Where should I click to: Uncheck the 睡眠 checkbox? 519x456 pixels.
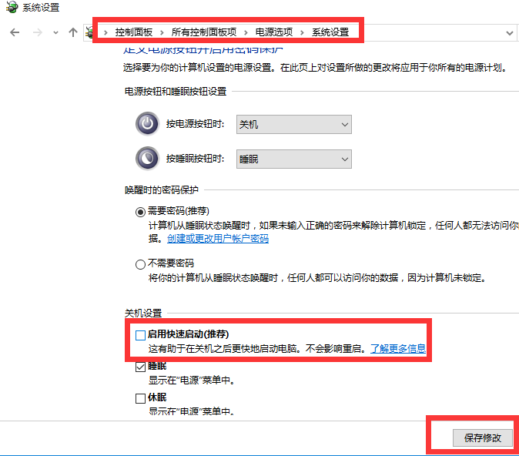pos(140,367)
